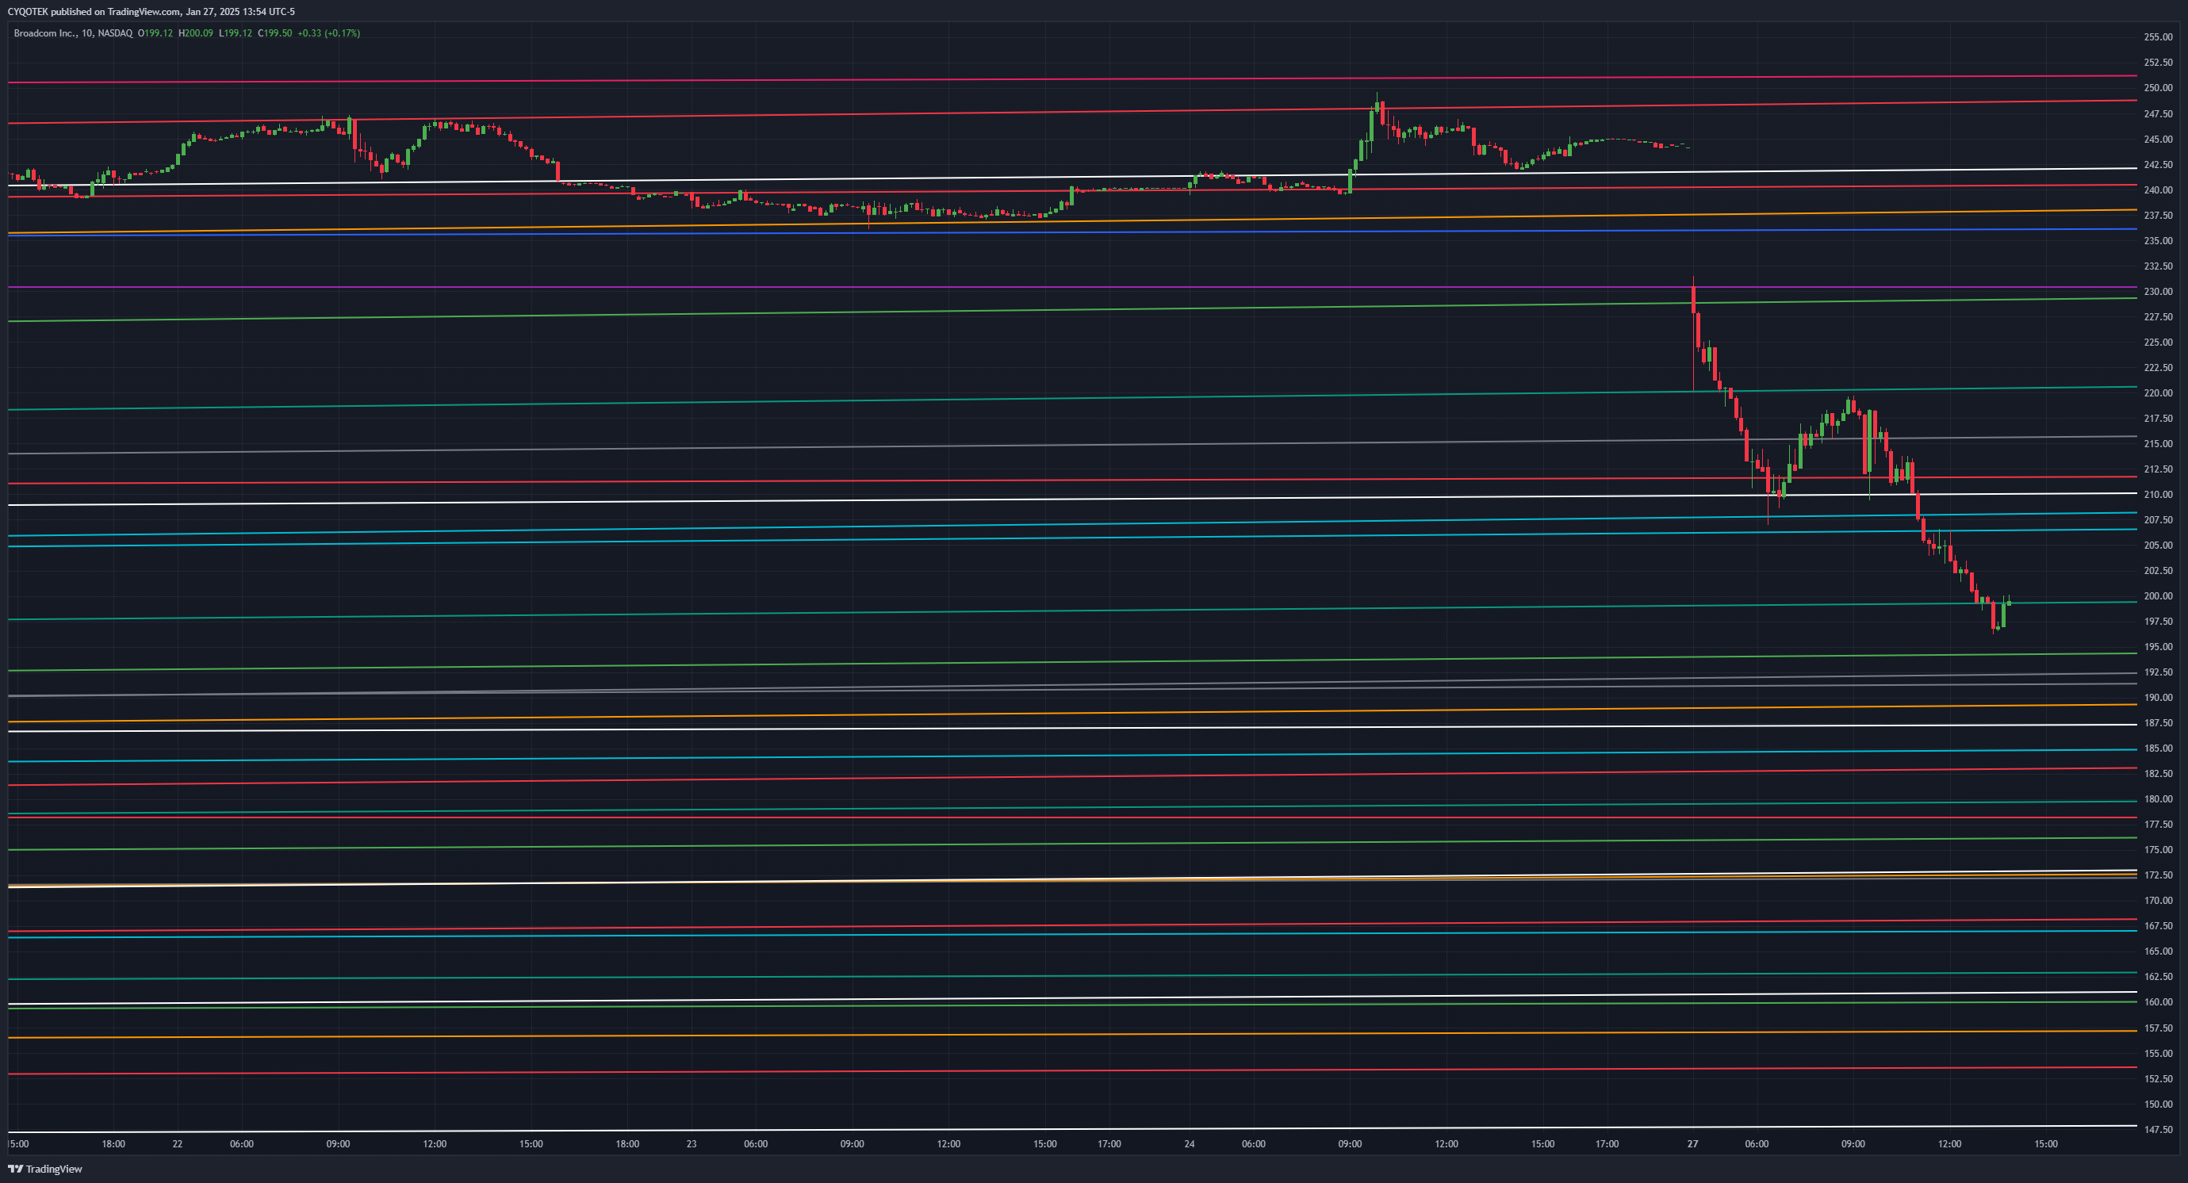Click the change value '+0.33 (+0.17%)'
The image size is (2188, 1183).
pyautogui.click(x=328, y=33)
